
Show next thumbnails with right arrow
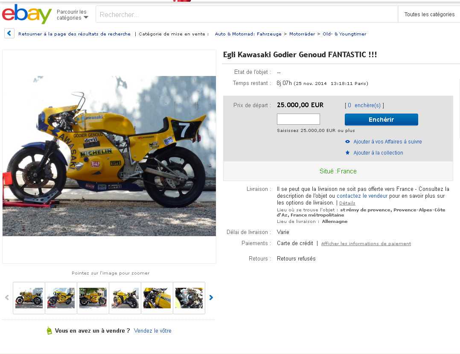[211, 298]
